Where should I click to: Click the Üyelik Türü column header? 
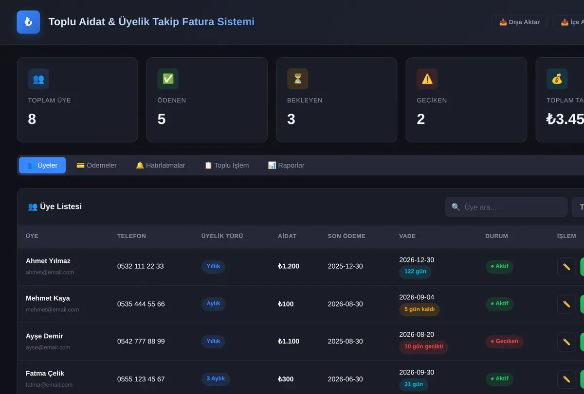[222, 236]
